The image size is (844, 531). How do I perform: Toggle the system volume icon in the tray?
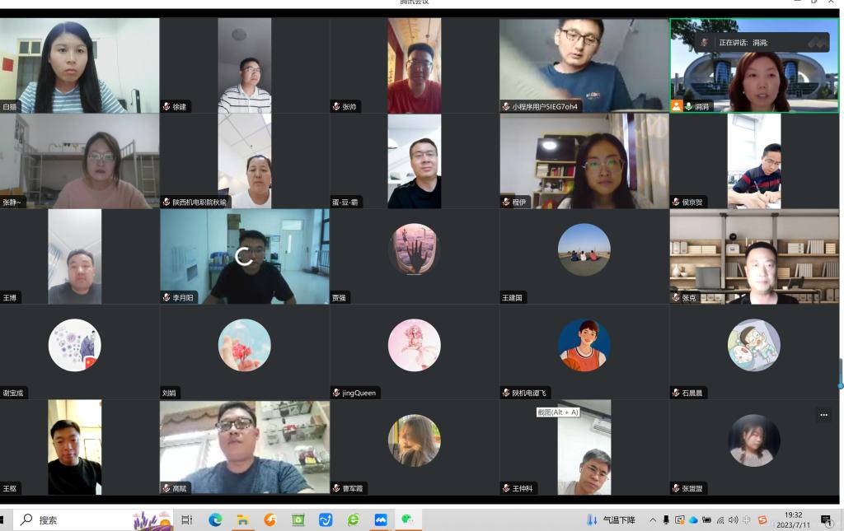733,520
